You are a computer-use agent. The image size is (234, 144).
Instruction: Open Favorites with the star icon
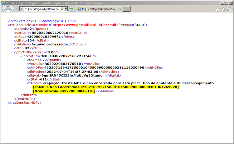(223, 10)
